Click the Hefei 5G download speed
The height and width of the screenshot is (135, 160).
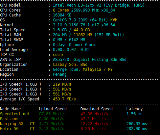click(93, 129)
